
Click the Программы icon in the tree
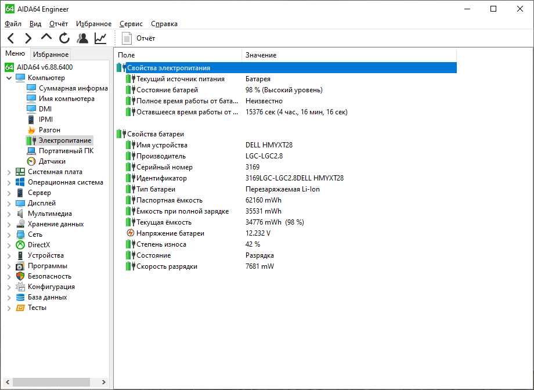click(20, 266)
